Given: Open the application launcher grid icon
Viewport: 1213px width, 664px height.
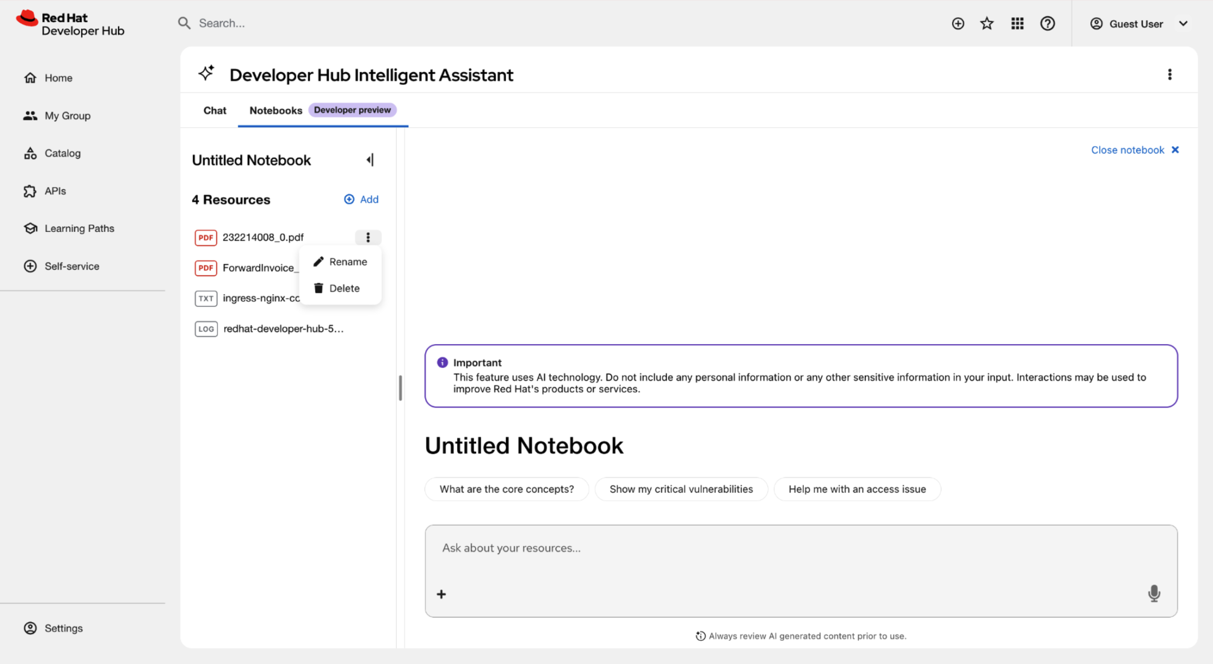Looking at the screenshot, I should [x=1017, y=23].
